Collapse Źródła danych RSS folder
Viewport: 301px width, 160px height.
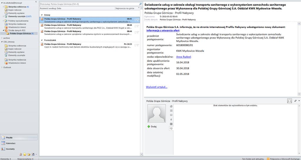pos(4,30)
